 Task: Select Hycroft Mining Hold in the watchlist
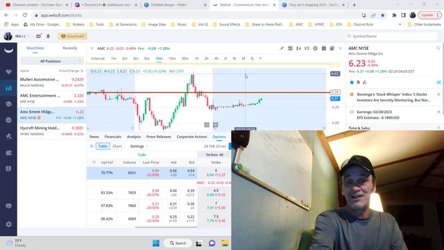click(51, 131)
